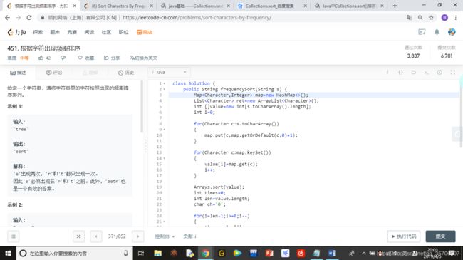This screenshot has width=463, height=260.
Task: Open the description tab
Action: [19, 73]
